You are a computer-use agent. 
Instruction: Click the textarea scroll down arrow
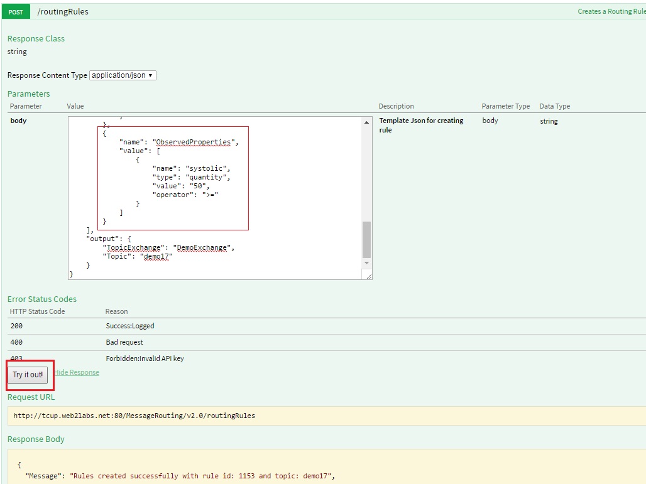pos(366,263)
